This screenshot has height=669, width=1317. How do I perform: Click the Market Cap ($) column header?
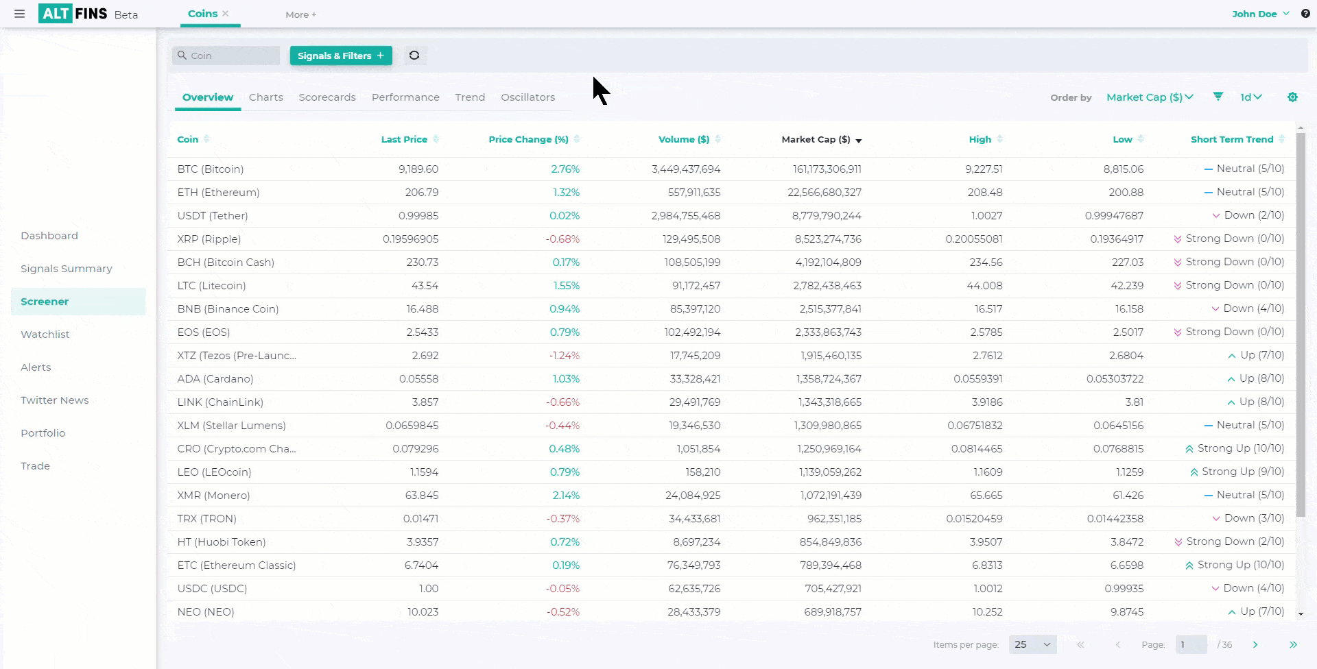(816, 139)
